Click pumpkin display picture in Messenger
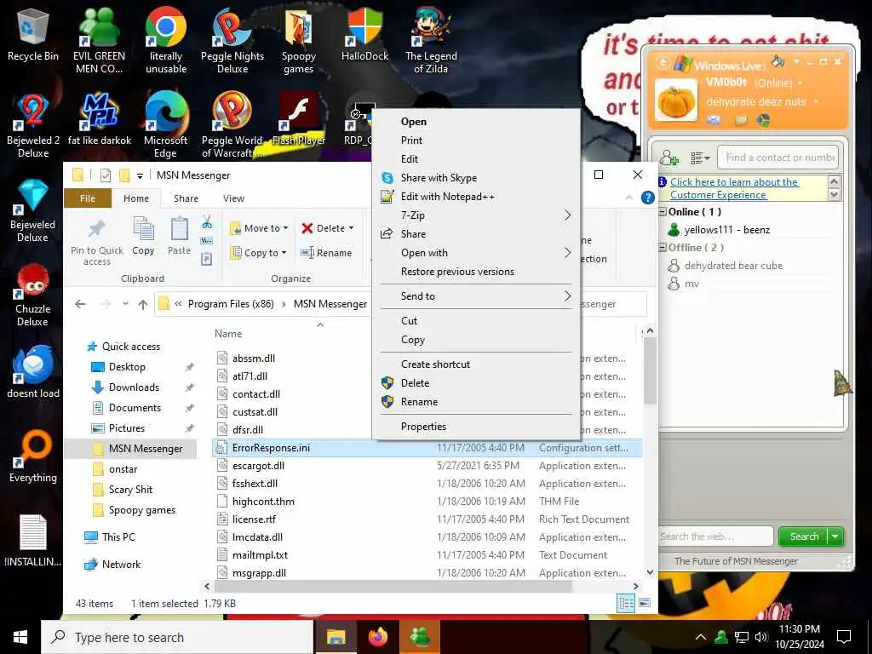 675,100
